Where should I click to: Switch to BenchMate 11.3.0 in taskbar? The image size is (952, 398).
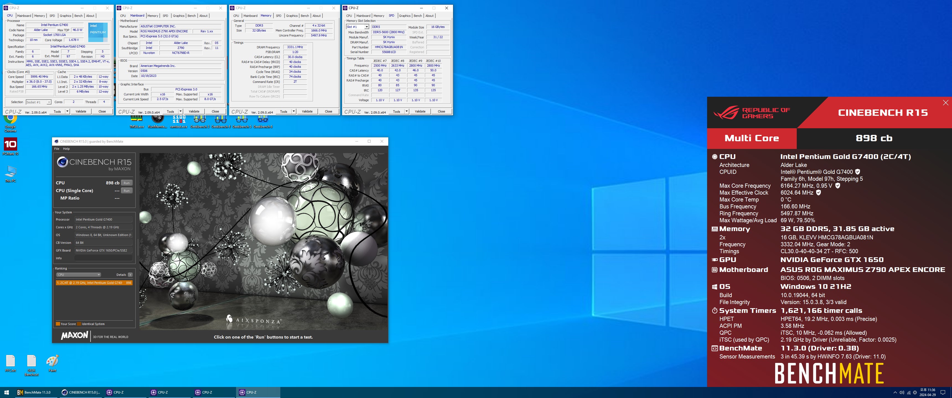pos(36,392)
